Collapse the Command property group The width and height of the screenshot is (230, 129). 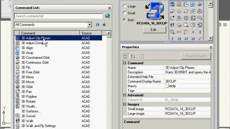[125, 63]
